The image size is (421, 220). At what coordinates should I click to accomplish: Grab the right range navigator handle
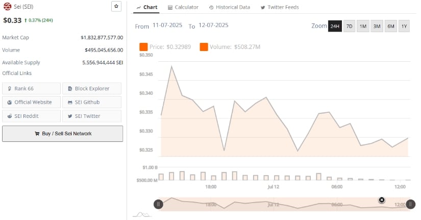click(410, 204)
